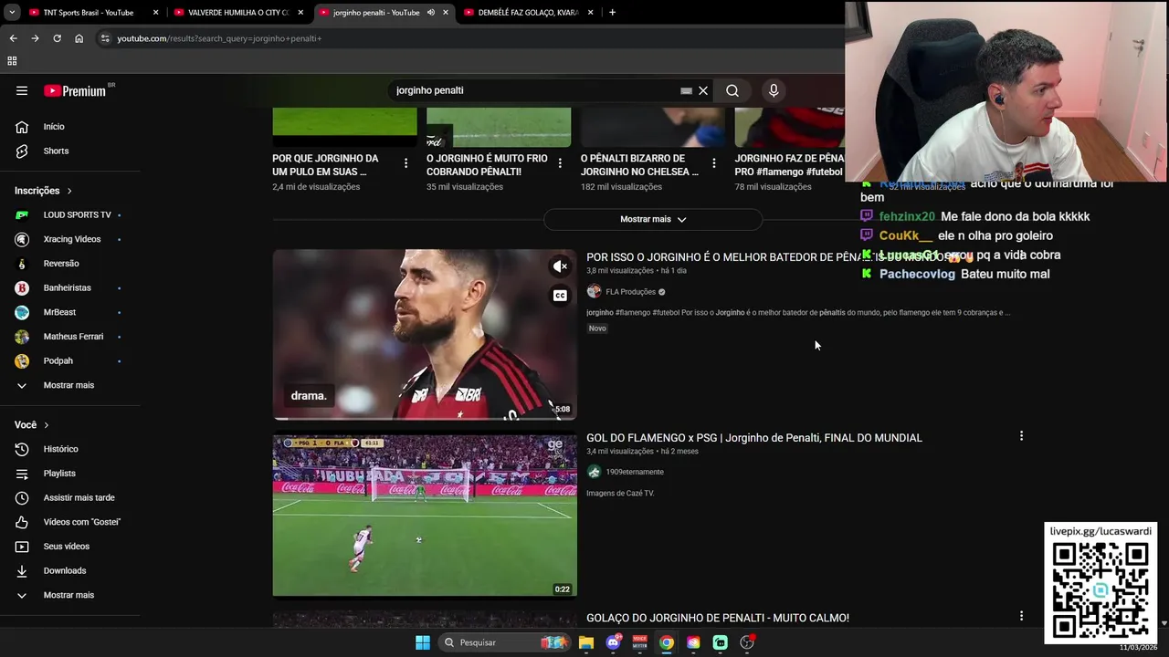Open options for O JORGINHO É MUITO FRIO short
Viewport: 1169px width, 657px height.
click(560, 163)
